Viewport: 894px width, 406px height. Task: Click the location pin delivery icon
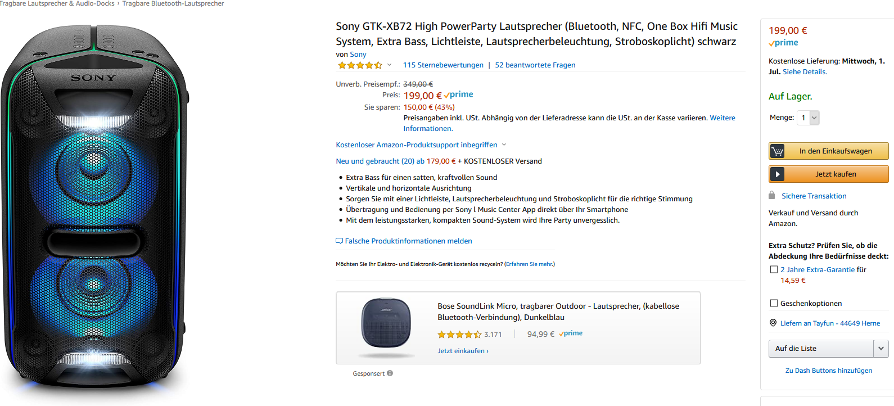[x=773, y=323]
